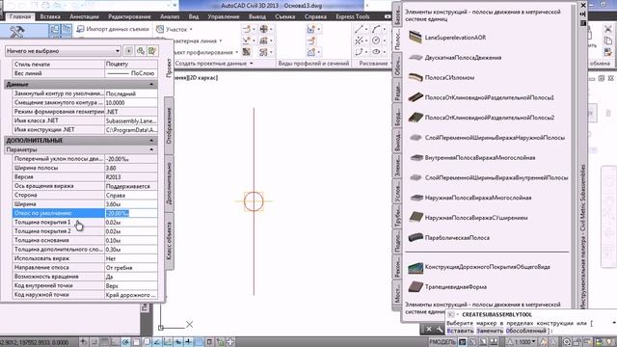
Task: Click the Вставить command line option
Action: [x=460, y=331]
